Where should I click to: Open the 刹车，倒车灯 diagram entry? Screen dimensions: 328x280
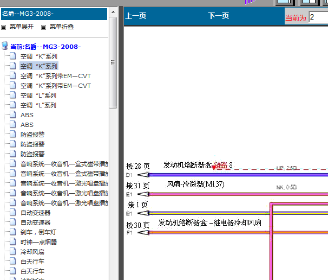click(x=38, y=232)
